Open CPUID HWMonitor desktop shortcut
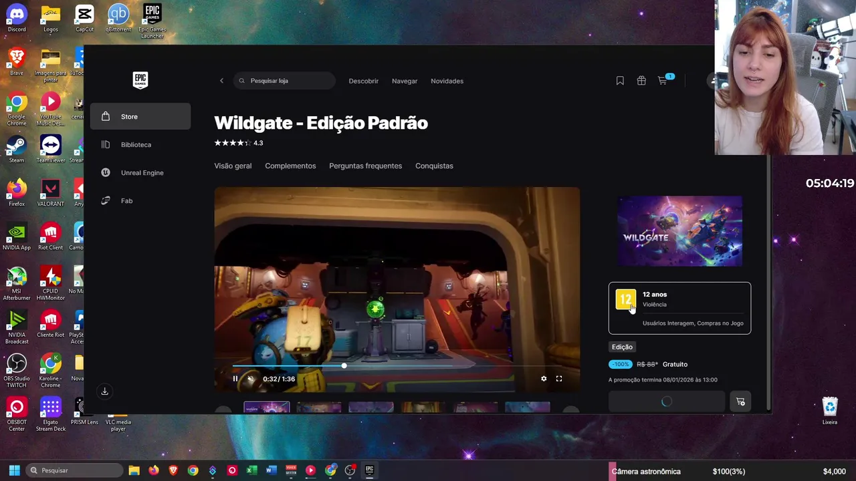This screenshot has width=856, height=481. tap(51, 283)
